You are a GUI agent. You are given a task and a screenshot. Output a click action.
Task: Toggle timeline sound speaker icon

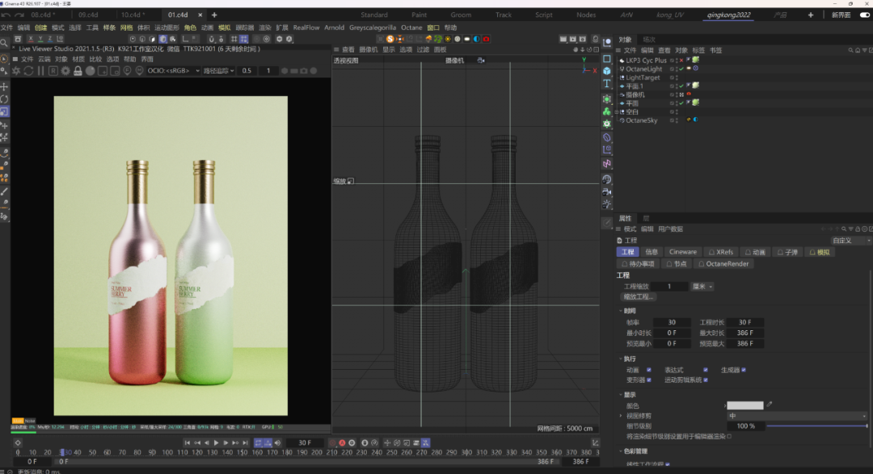click(x=277, y=443)
